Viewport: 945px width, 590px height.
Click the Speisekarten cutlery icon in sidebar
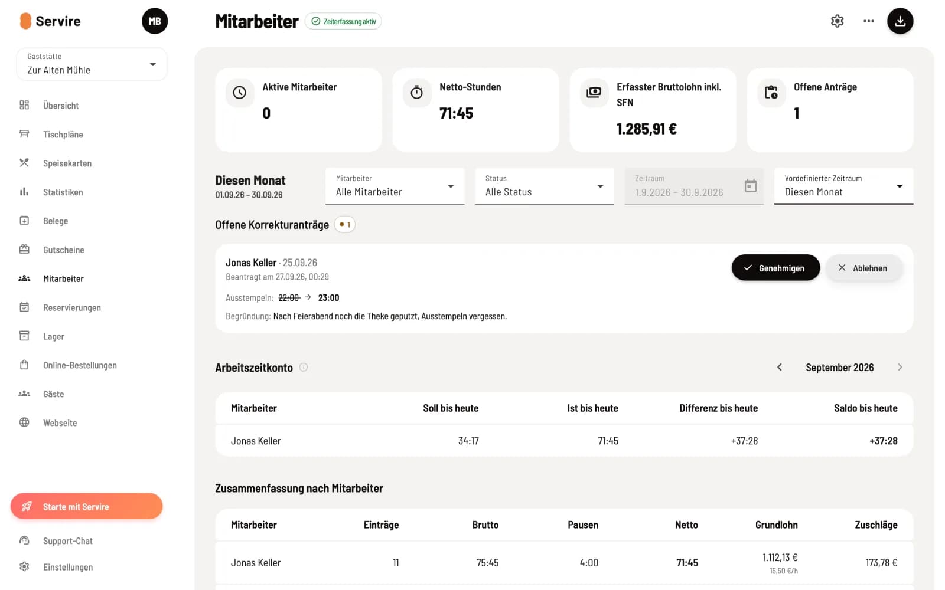24,163
